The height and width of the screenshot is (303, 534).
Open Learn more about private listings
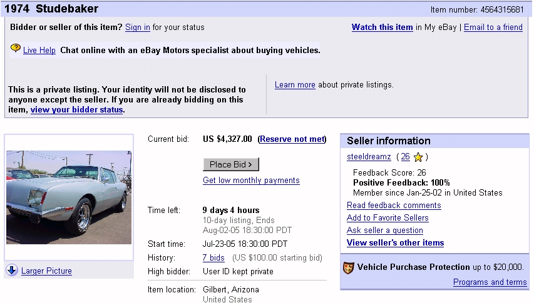point(295,85)
